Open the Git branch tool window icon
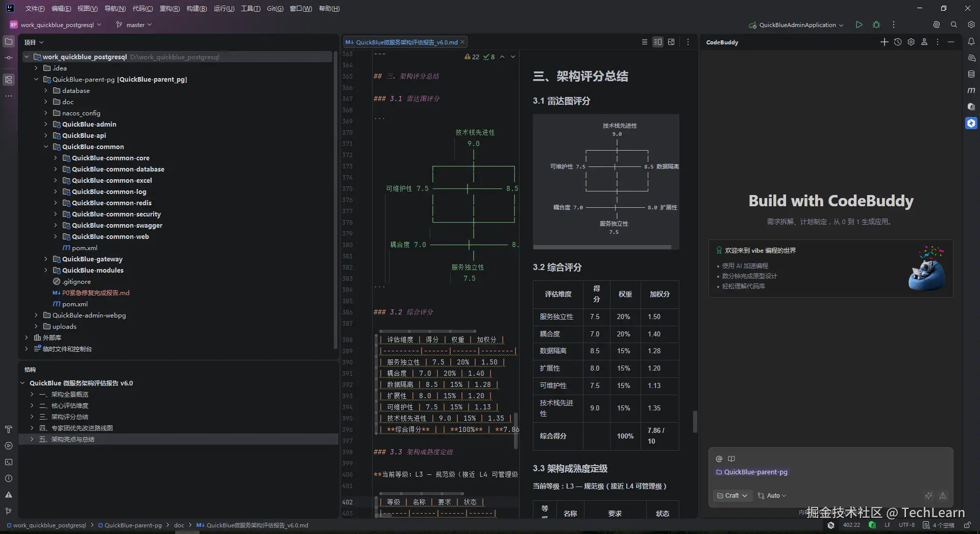Viewport: 980px width, 534px height. coord(9,511)
